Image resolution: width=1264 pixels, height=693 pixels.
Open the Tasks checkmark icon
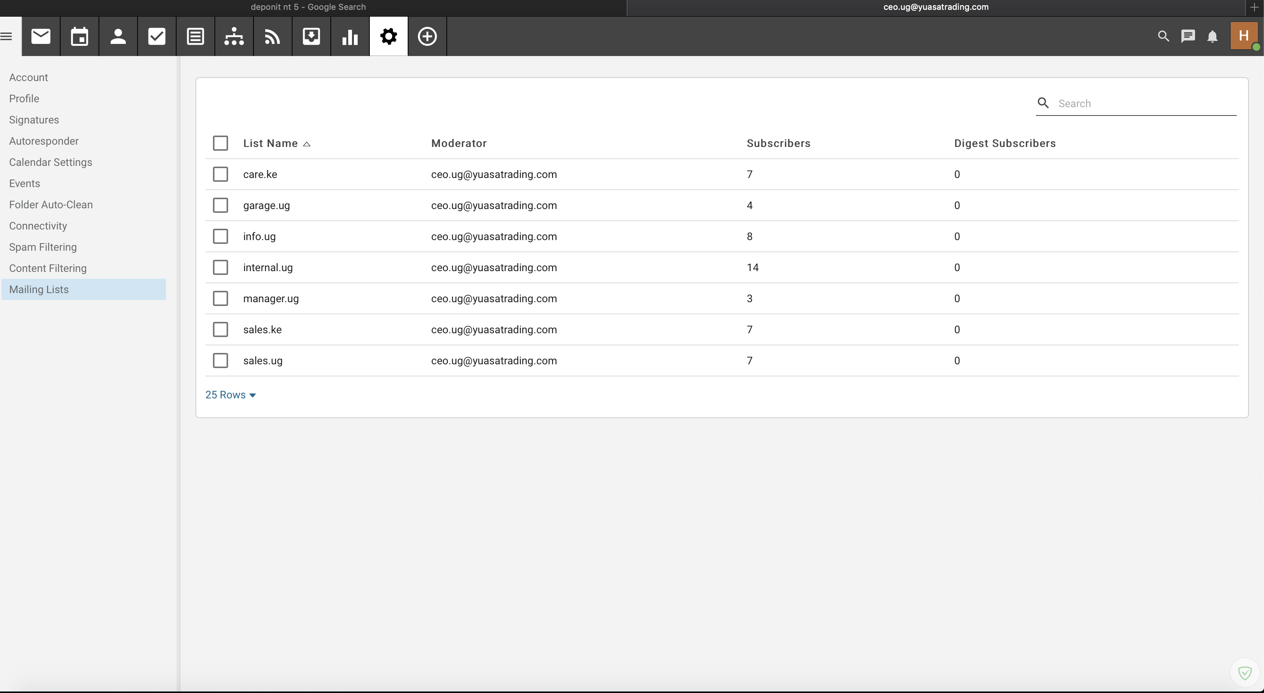pyautogui.click(x=156, y=36)
